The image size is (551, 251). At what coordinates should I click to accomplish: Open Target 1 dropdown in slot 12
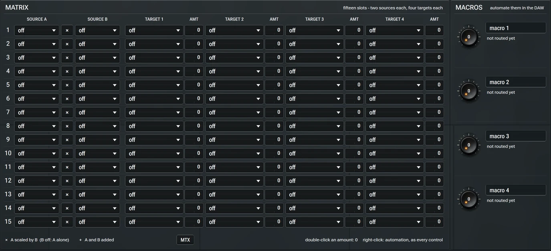coord(154,181)
